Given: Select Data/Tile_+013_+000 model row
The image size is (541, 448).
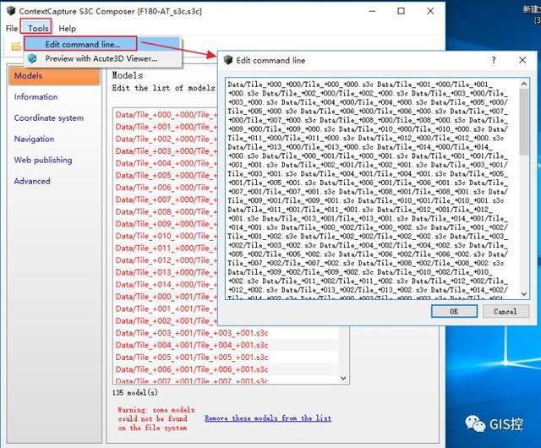Looking at the screenshot, I should pyautogui.click(x=166, y=272).
